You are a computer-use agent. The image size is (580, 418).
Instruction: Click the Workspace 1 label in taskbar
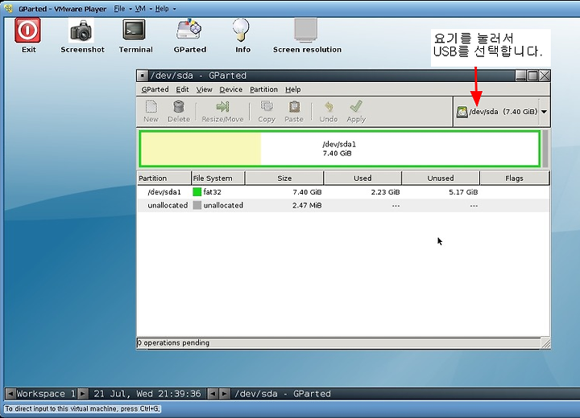46,394
